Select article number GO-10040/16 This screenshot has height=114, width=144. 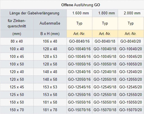point(79,49)
